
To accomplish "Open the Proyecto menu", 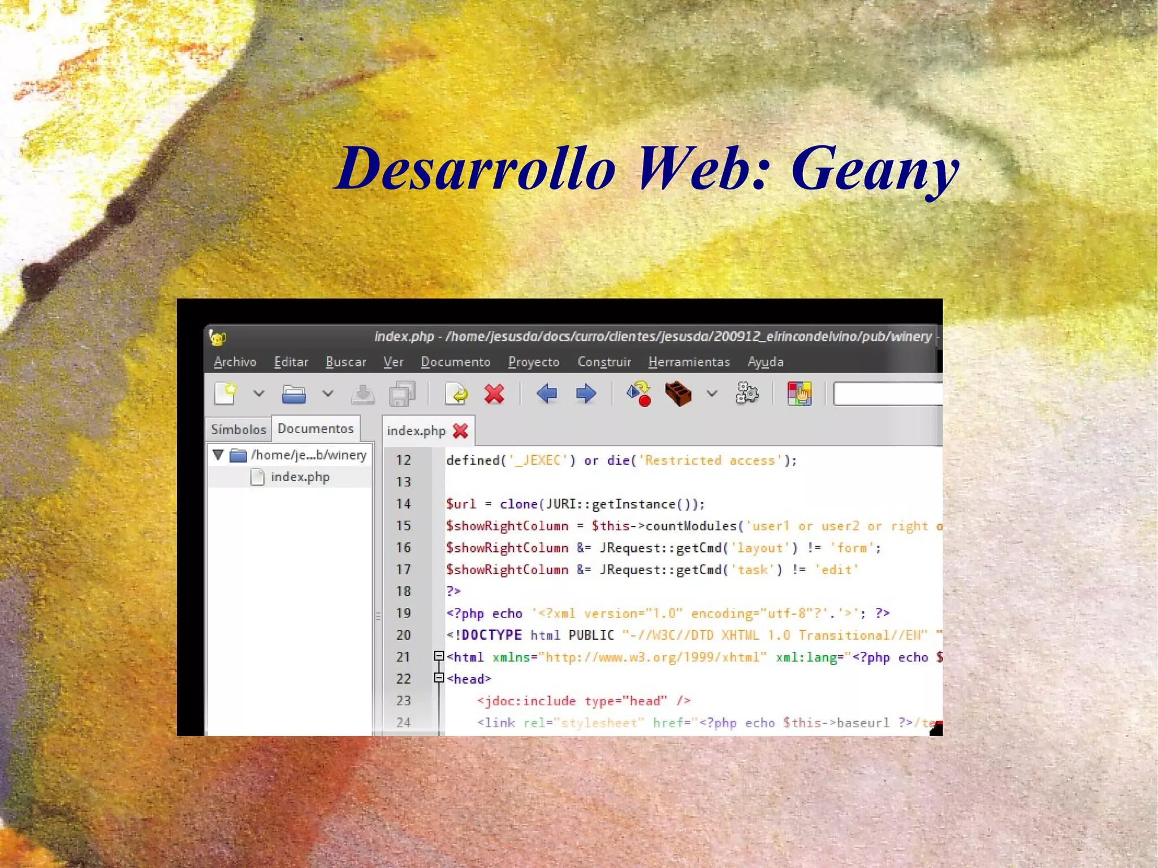I will click(534, 362).
